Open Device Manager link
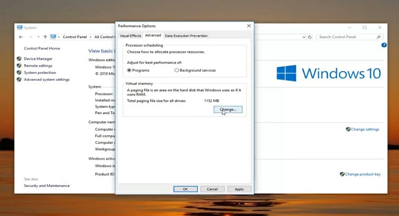This screenshot has height=216, width=399. tap(38, 58)
